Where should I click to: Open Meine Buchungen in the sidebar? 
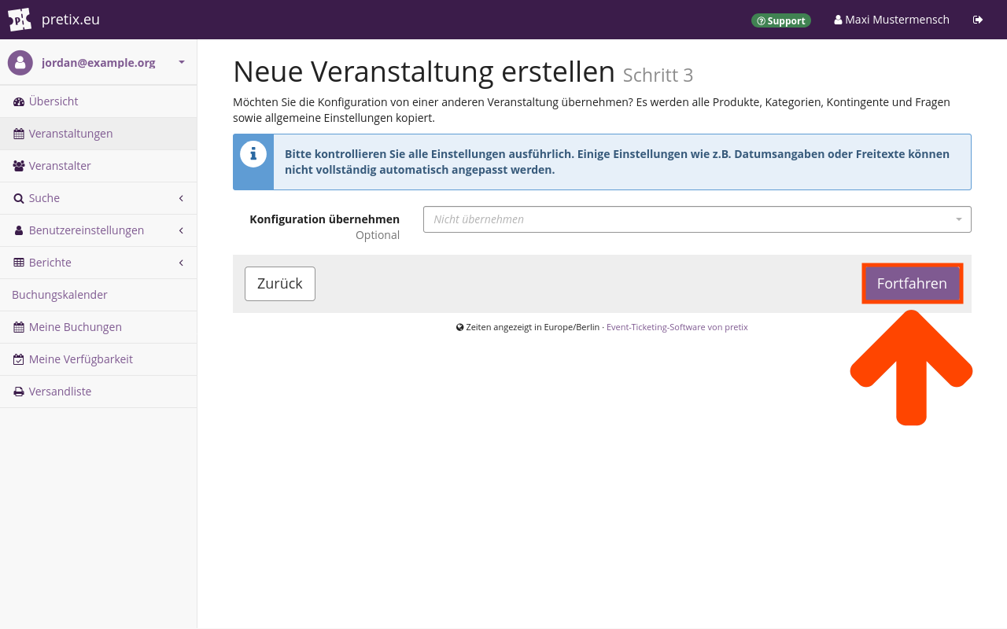[98, 327]
